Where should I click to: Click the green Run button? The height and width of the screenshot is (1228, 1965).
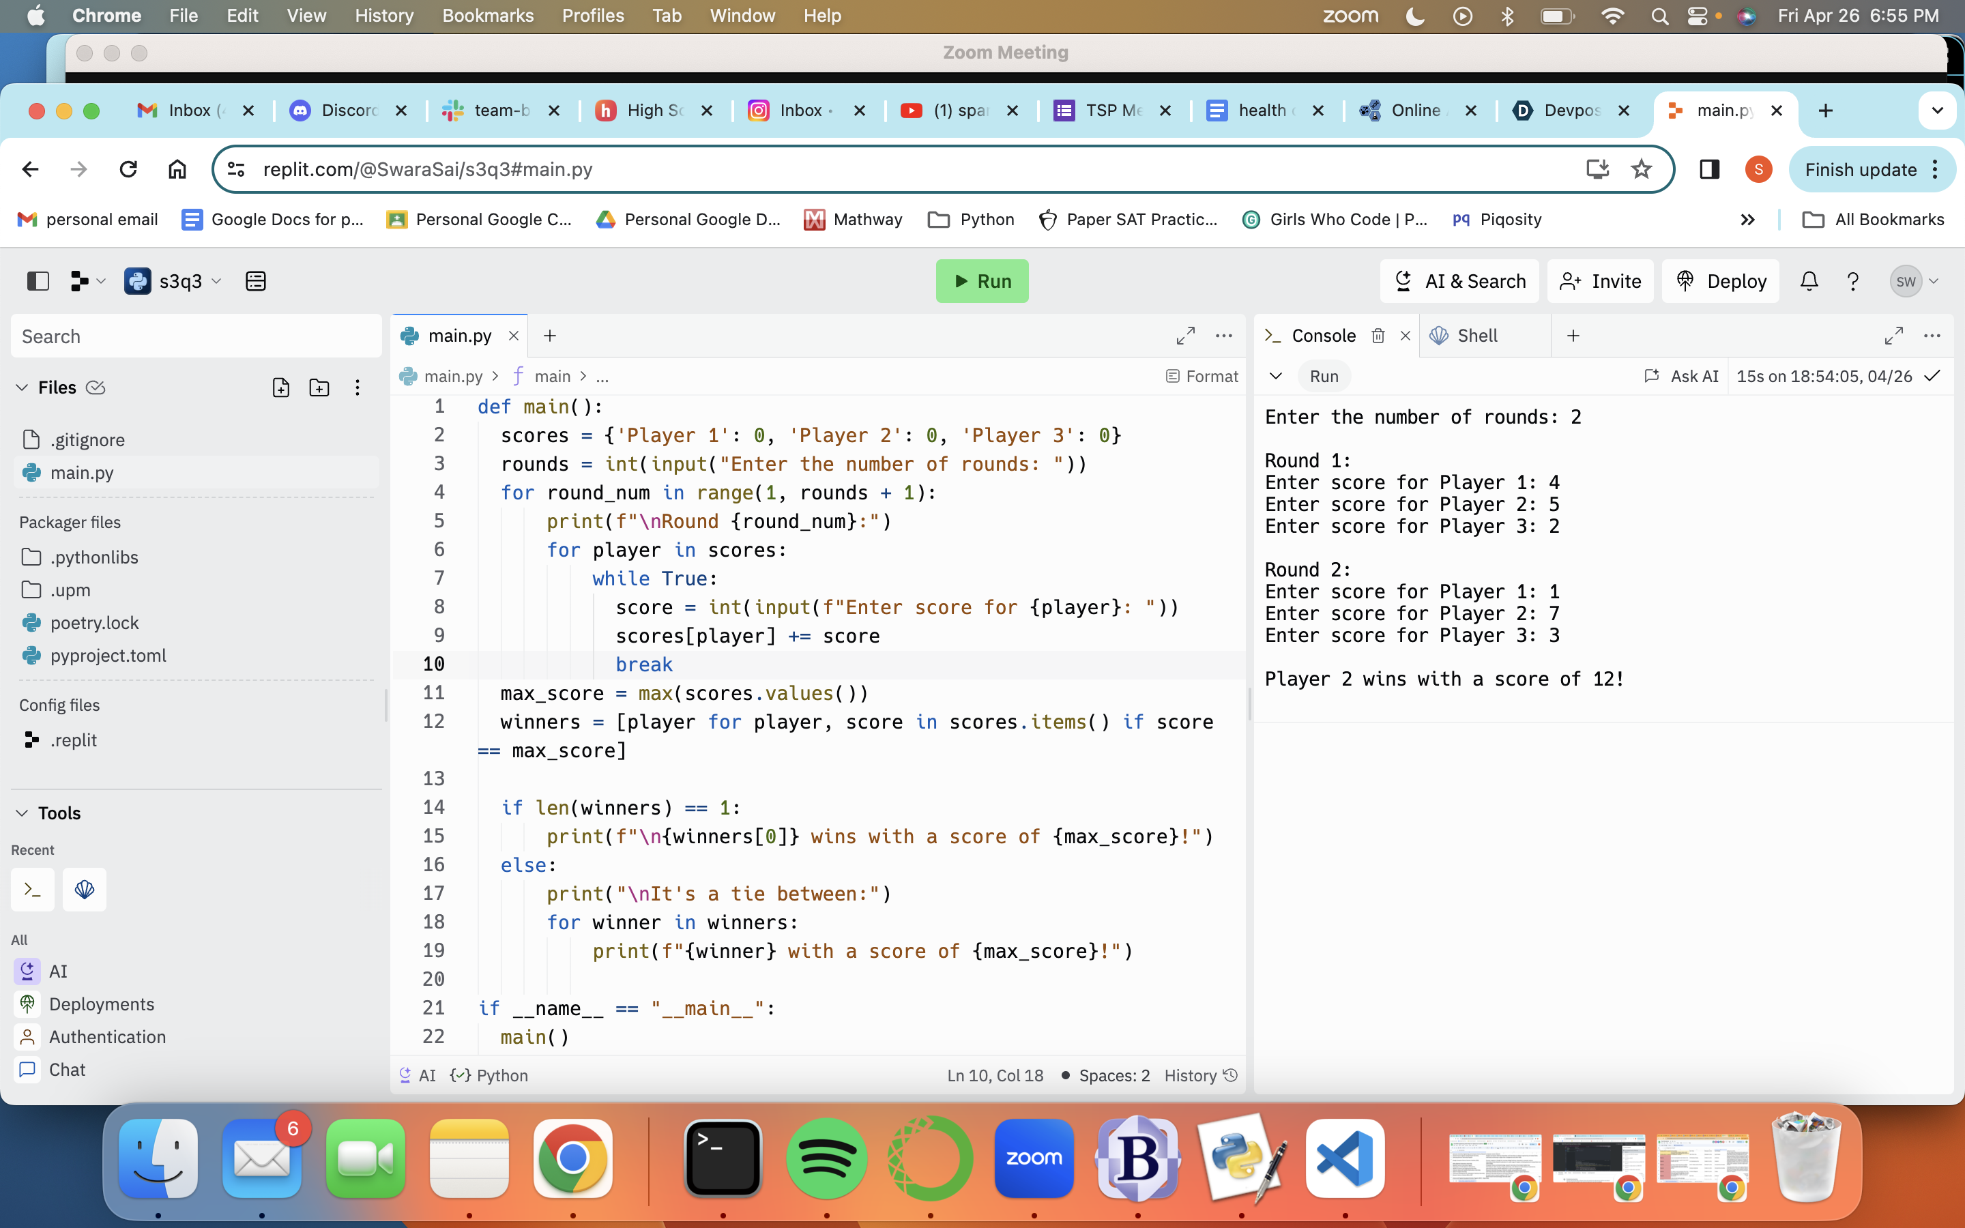click(x=982, y=281)
